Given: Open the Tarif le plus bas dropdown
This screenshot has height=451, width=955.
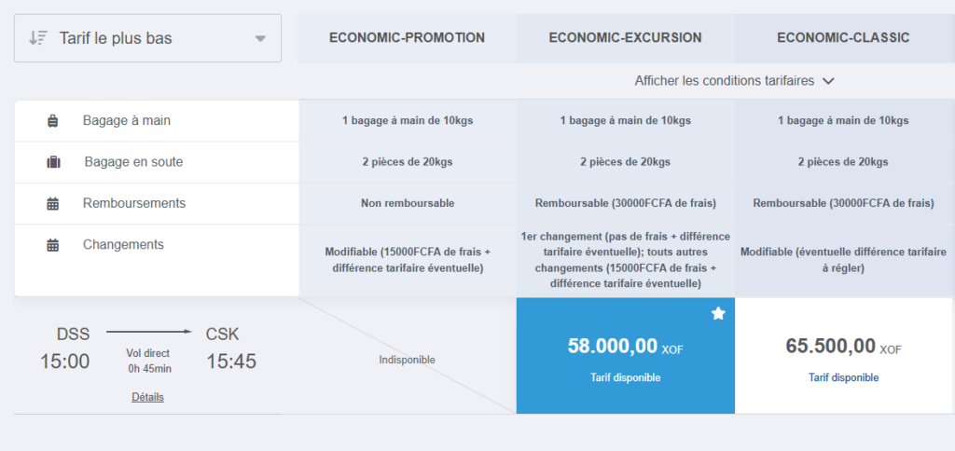Looking at the screenshot, I should tap(147, 38).
